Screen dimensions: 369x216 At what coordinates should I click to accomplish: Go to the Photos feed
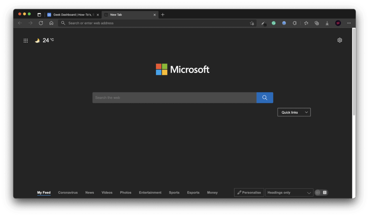pyautogui.click(x=126, y=193)
